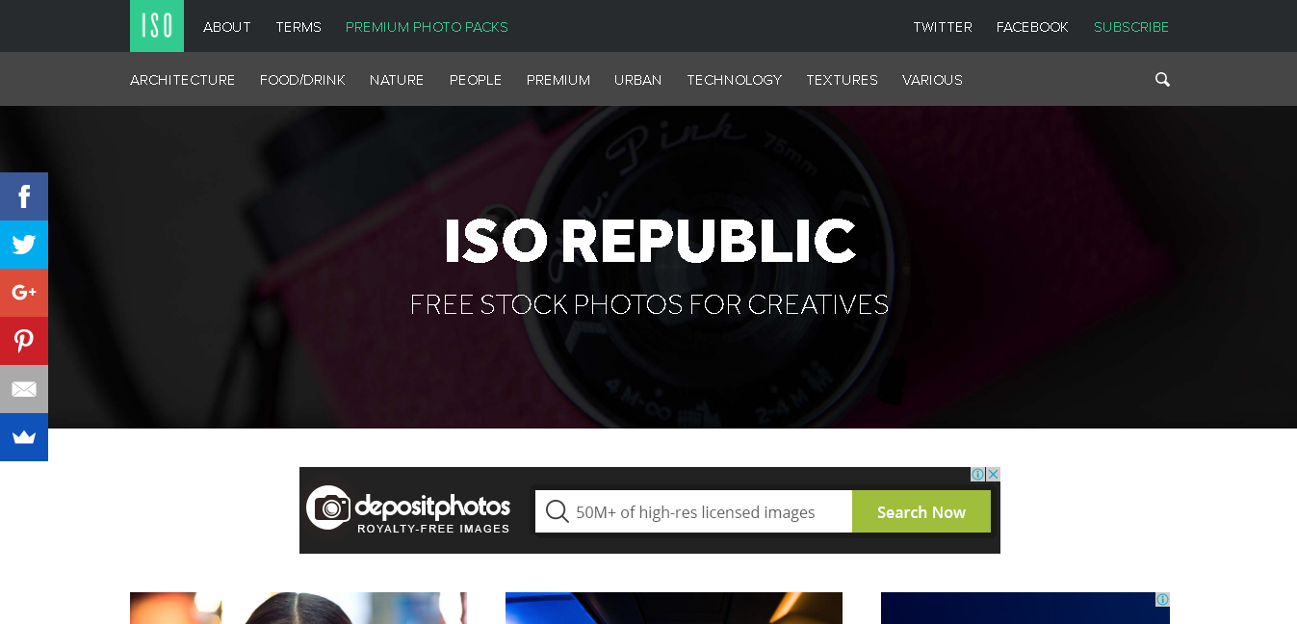Click the Search Now ad button
Screen dimensions: 1297x624
coord(921,511)
